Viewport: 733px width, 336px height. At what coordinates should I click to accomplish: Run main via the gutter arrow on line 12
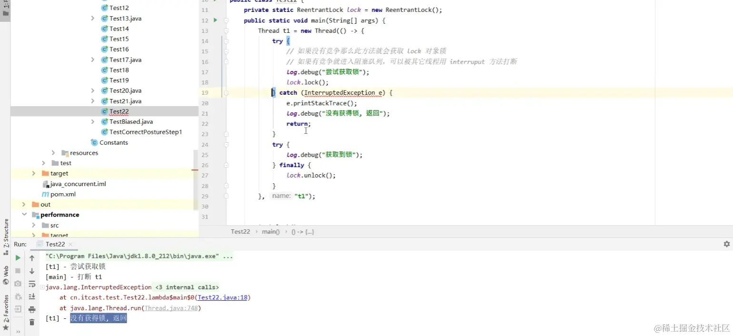point(215,20)
